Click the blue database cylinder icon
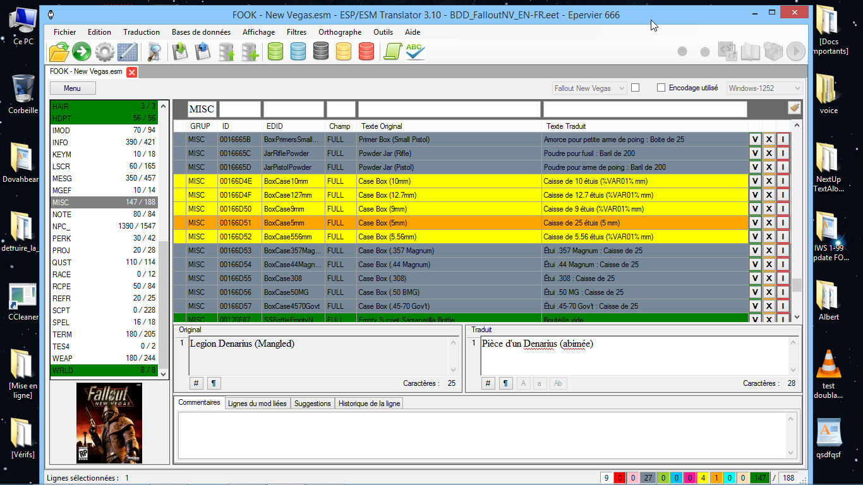Image resolution: width=863 pixels, height=485 pixels. pyautogui.click(x=298, y=52)
